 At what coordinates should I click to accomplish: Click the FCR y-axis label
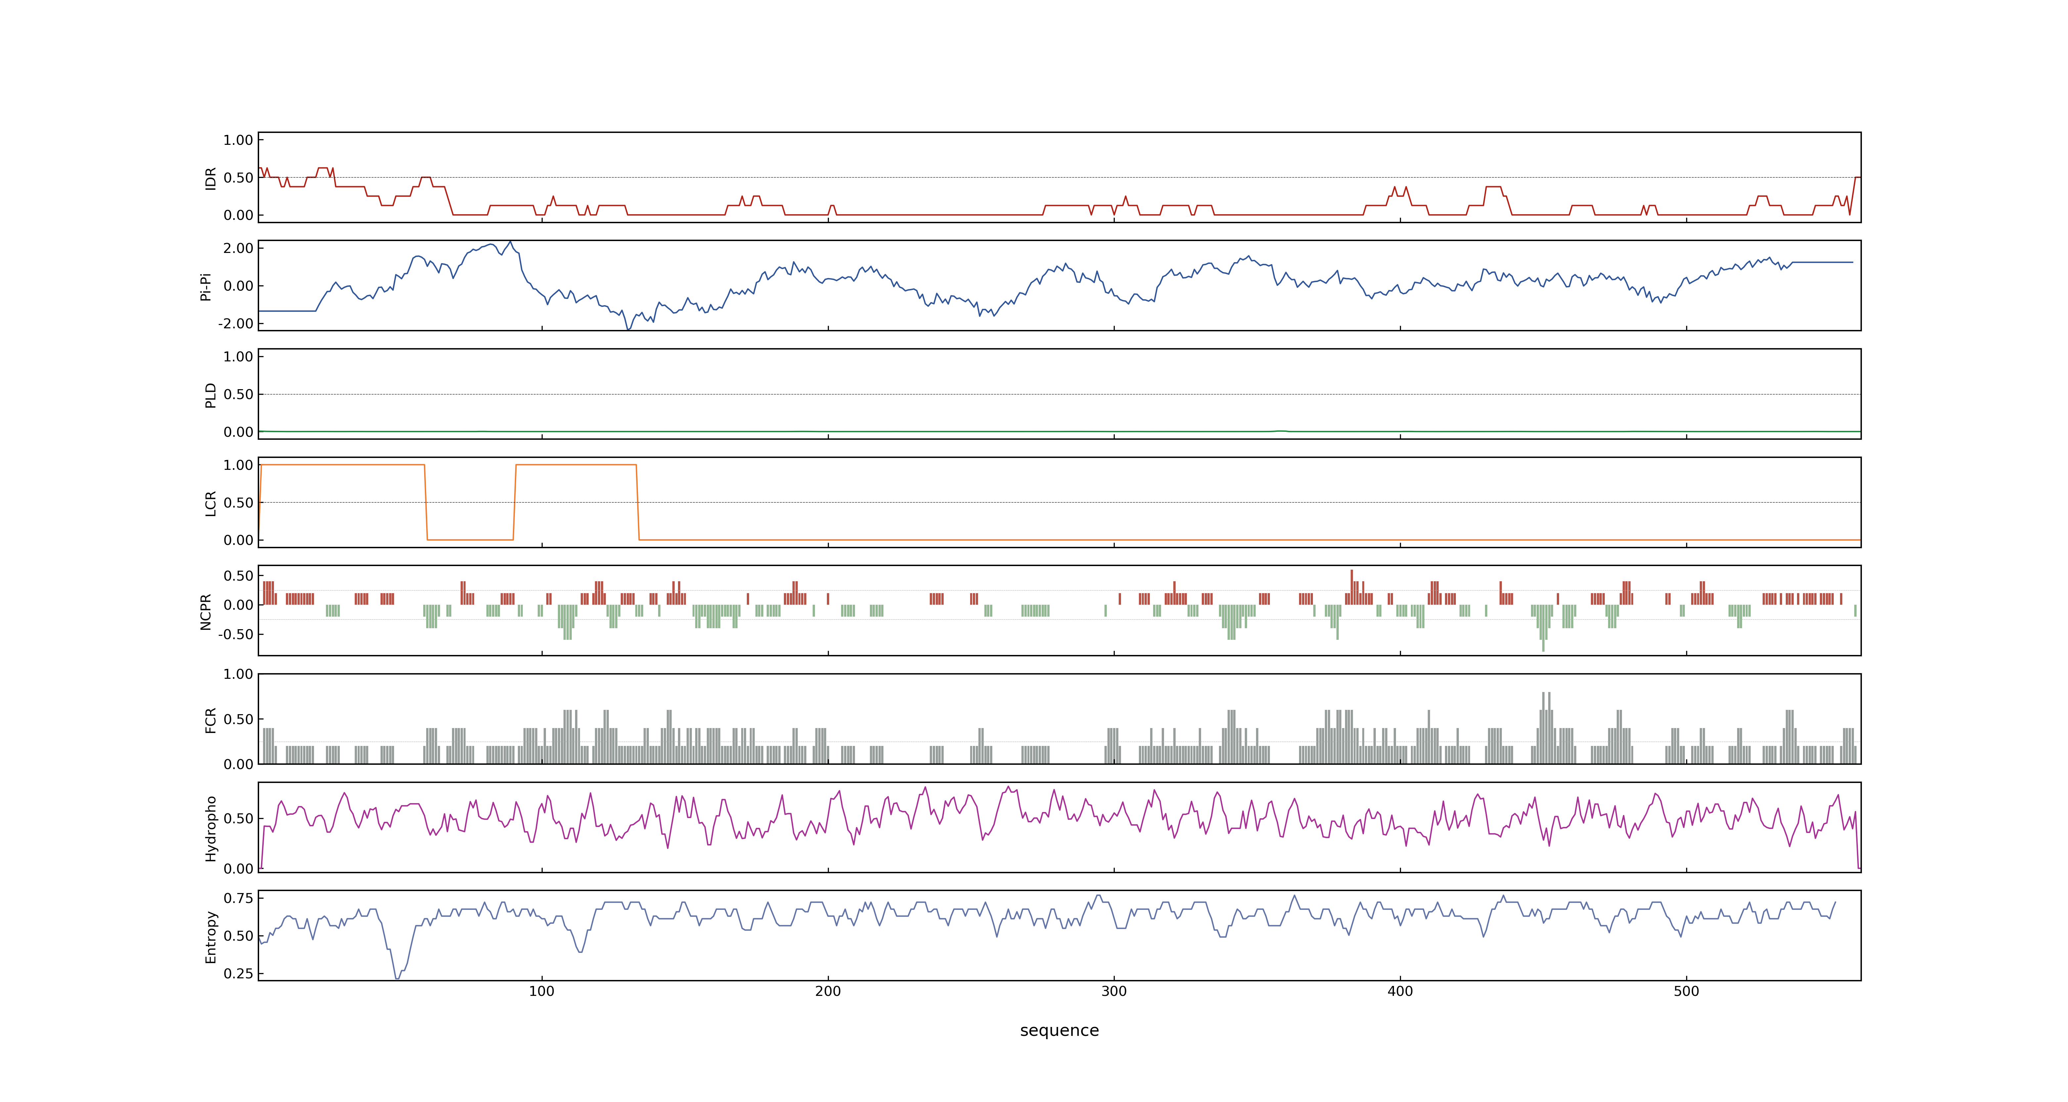[x=210, y=719]
